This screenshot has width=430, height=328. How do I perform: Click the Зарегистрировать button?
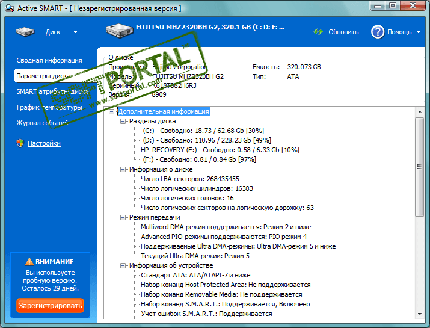pyautogui.click(x=50, y=306)
